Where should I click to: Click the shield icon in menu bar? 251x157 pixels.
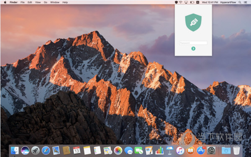(176, 2)
